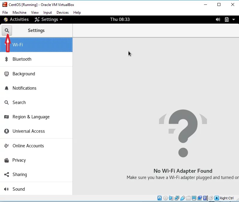Click the optical disc status icon
239x202 pixels.
(165, 198)
